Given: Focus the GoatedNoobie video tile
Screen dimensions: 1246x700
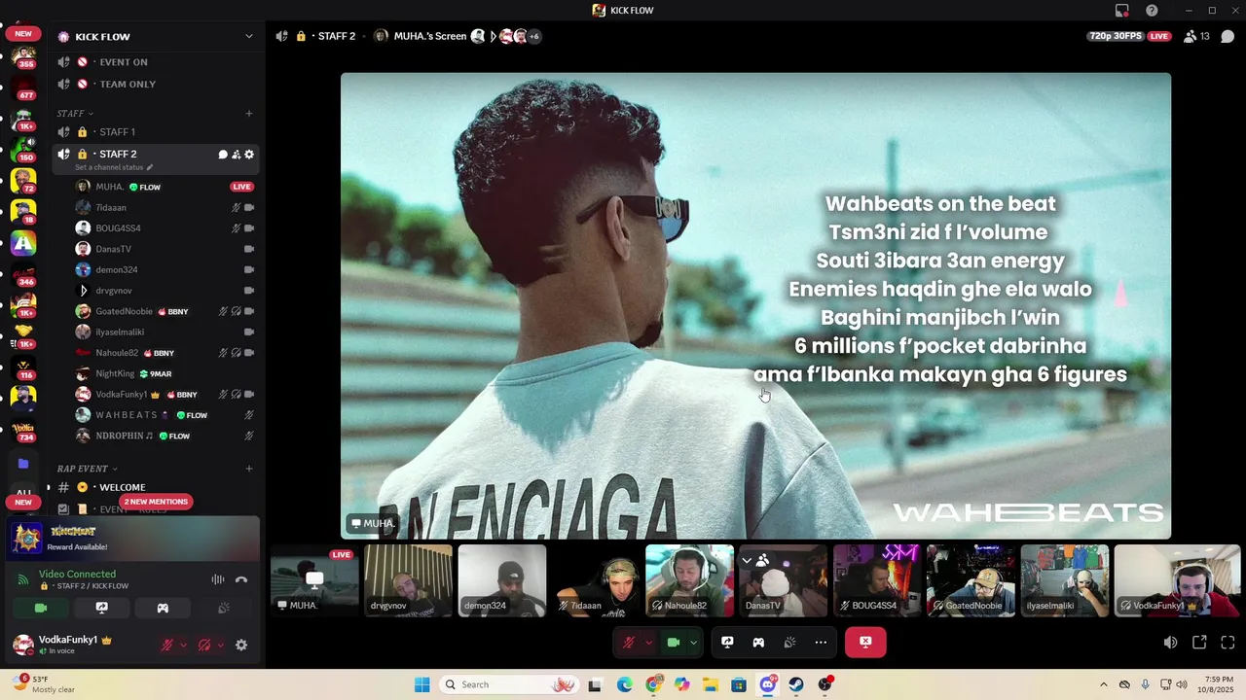Looking at the screenshot, I should (971, 580).
